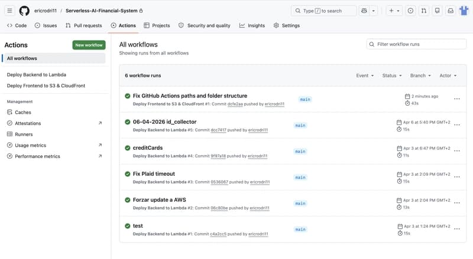Open run Fix GitHub Actions paths and folder structure

click(x=190, y=96)
